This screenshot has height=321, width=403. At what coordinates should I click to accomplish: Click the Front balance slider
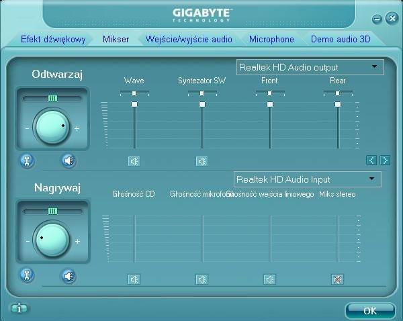pos(270,93)
